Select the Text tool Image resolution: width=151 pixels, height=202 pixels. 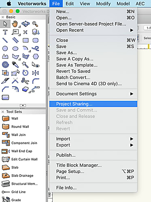point(5,32)
